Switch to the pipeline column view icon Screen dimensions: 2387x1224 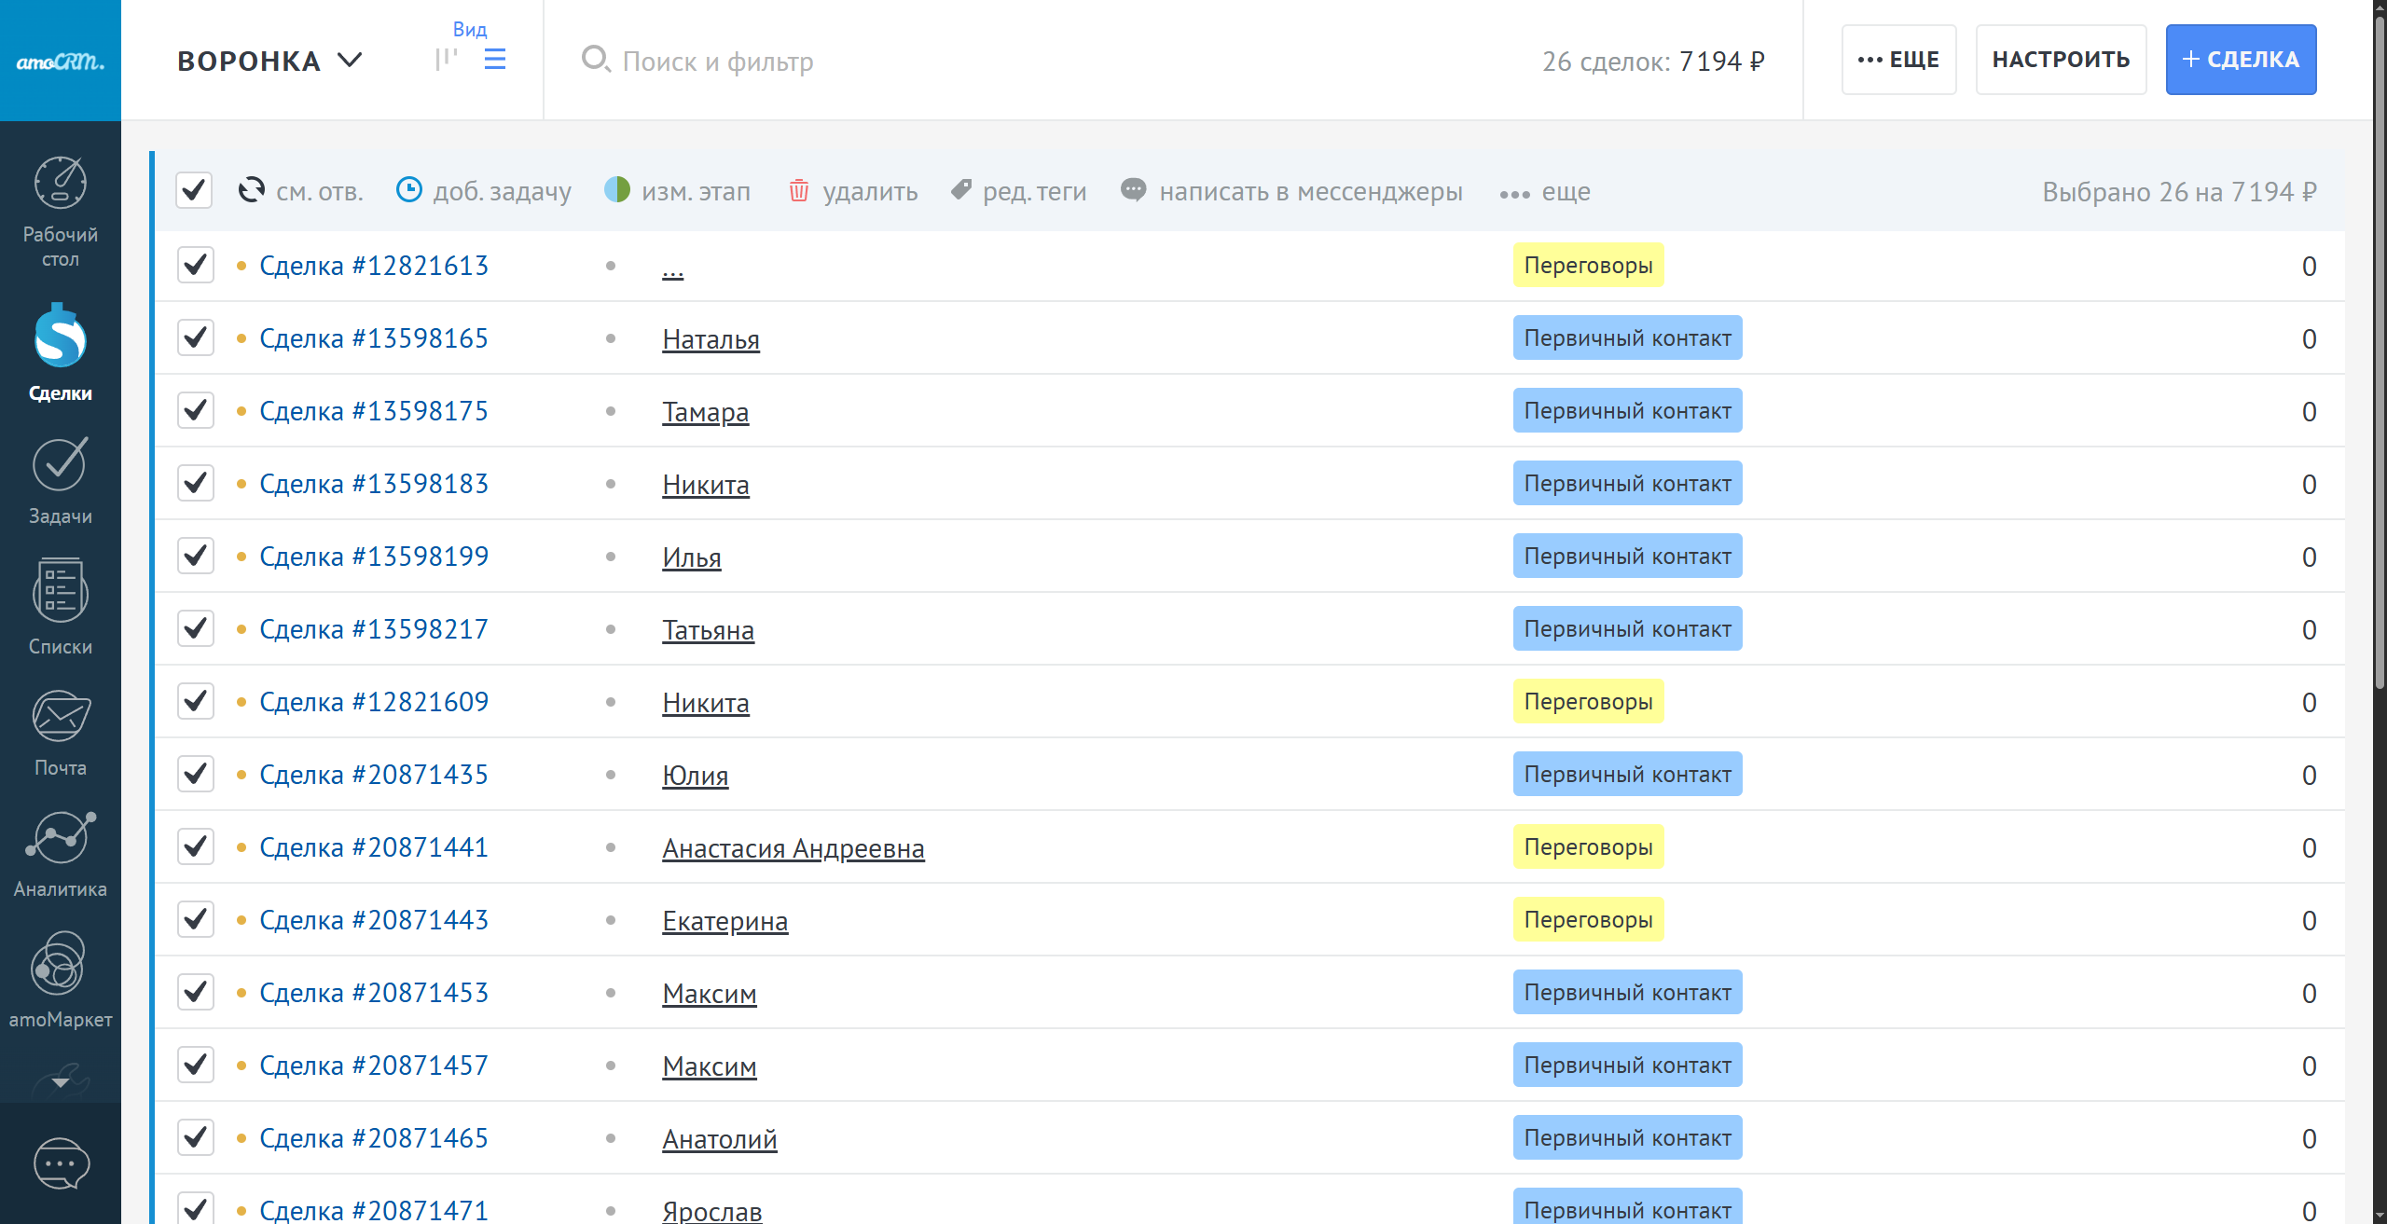click(x=447, y=60)
